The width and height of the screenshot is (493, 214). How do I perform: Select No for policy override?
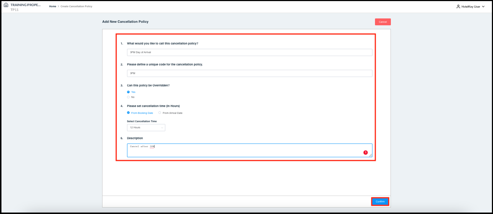(x=128, y=97)
